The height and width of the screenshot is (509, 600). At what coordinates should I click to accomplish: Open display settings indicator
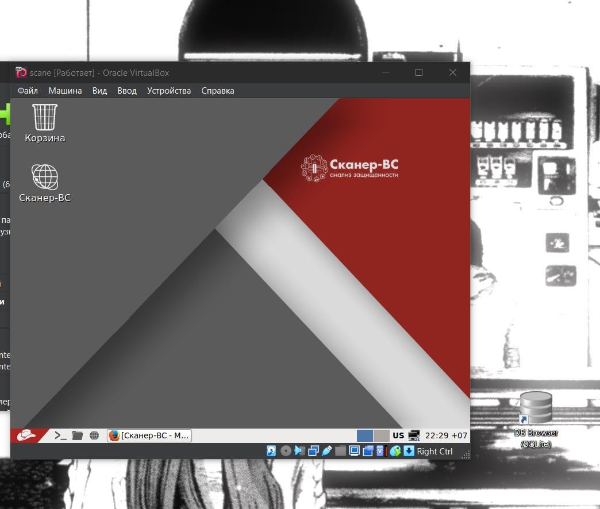pyautogui.click(x=355, y=451)
